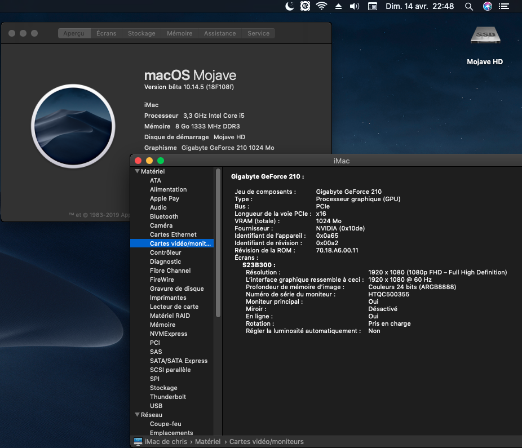The height and width of the screenshot is (448, 522).
Task: Switch to the Écrans tab
Action: click(106, 33)
